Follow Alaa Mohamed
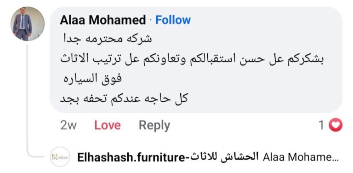The width and height of the screenshot is (353, 173). click(x=173, y=20)
